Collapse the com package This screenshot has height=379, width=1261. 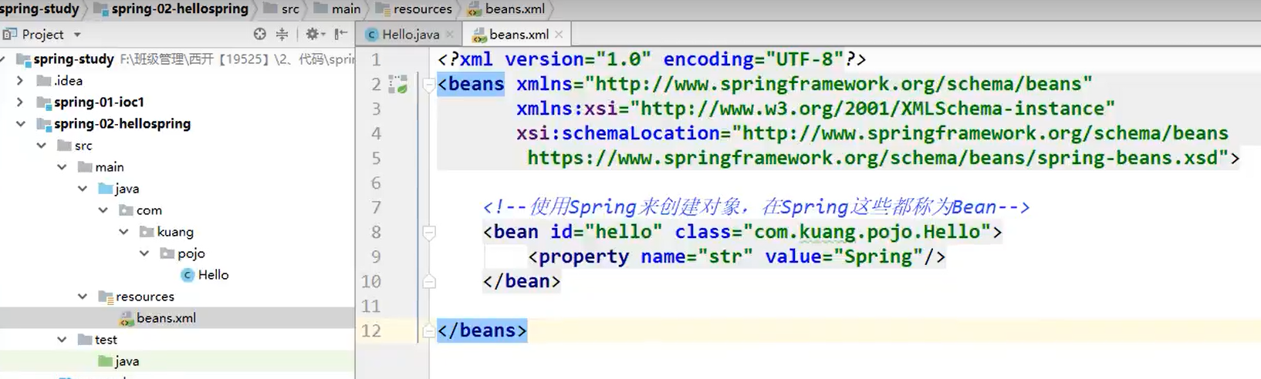click(103, 210)
